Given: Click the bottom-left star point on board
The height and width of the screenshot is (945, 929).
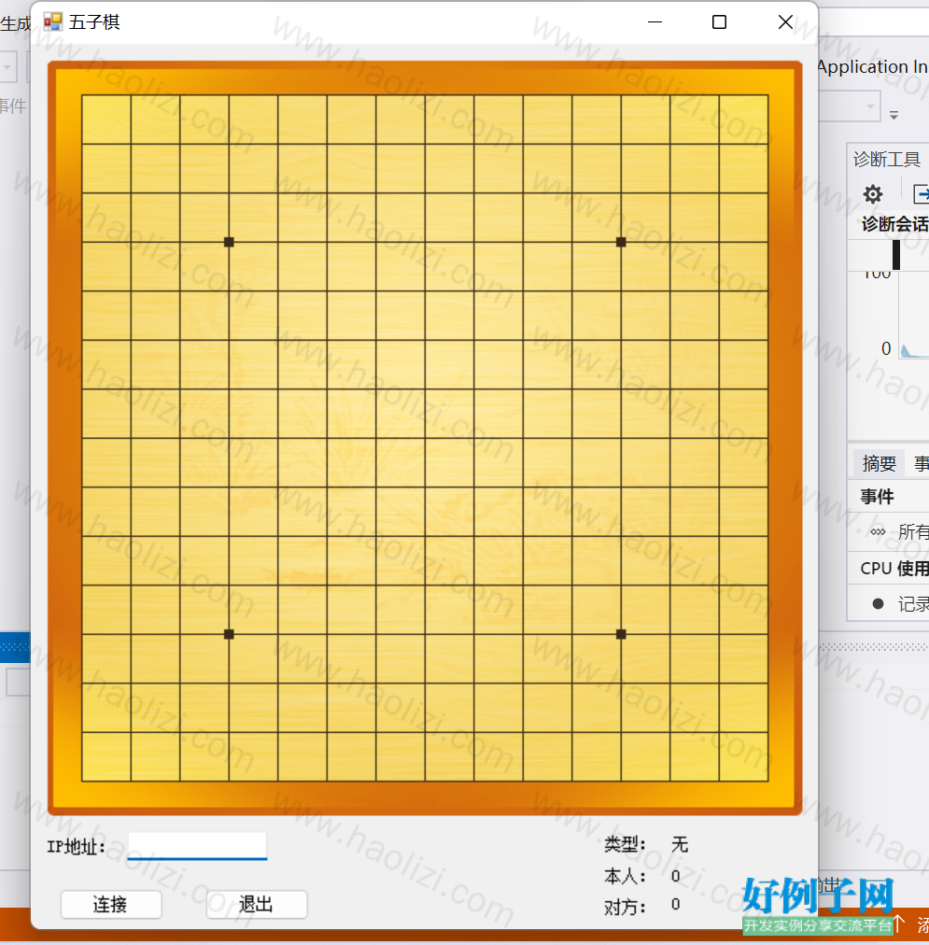Looking at the screenshot, I should click(229, 634).
